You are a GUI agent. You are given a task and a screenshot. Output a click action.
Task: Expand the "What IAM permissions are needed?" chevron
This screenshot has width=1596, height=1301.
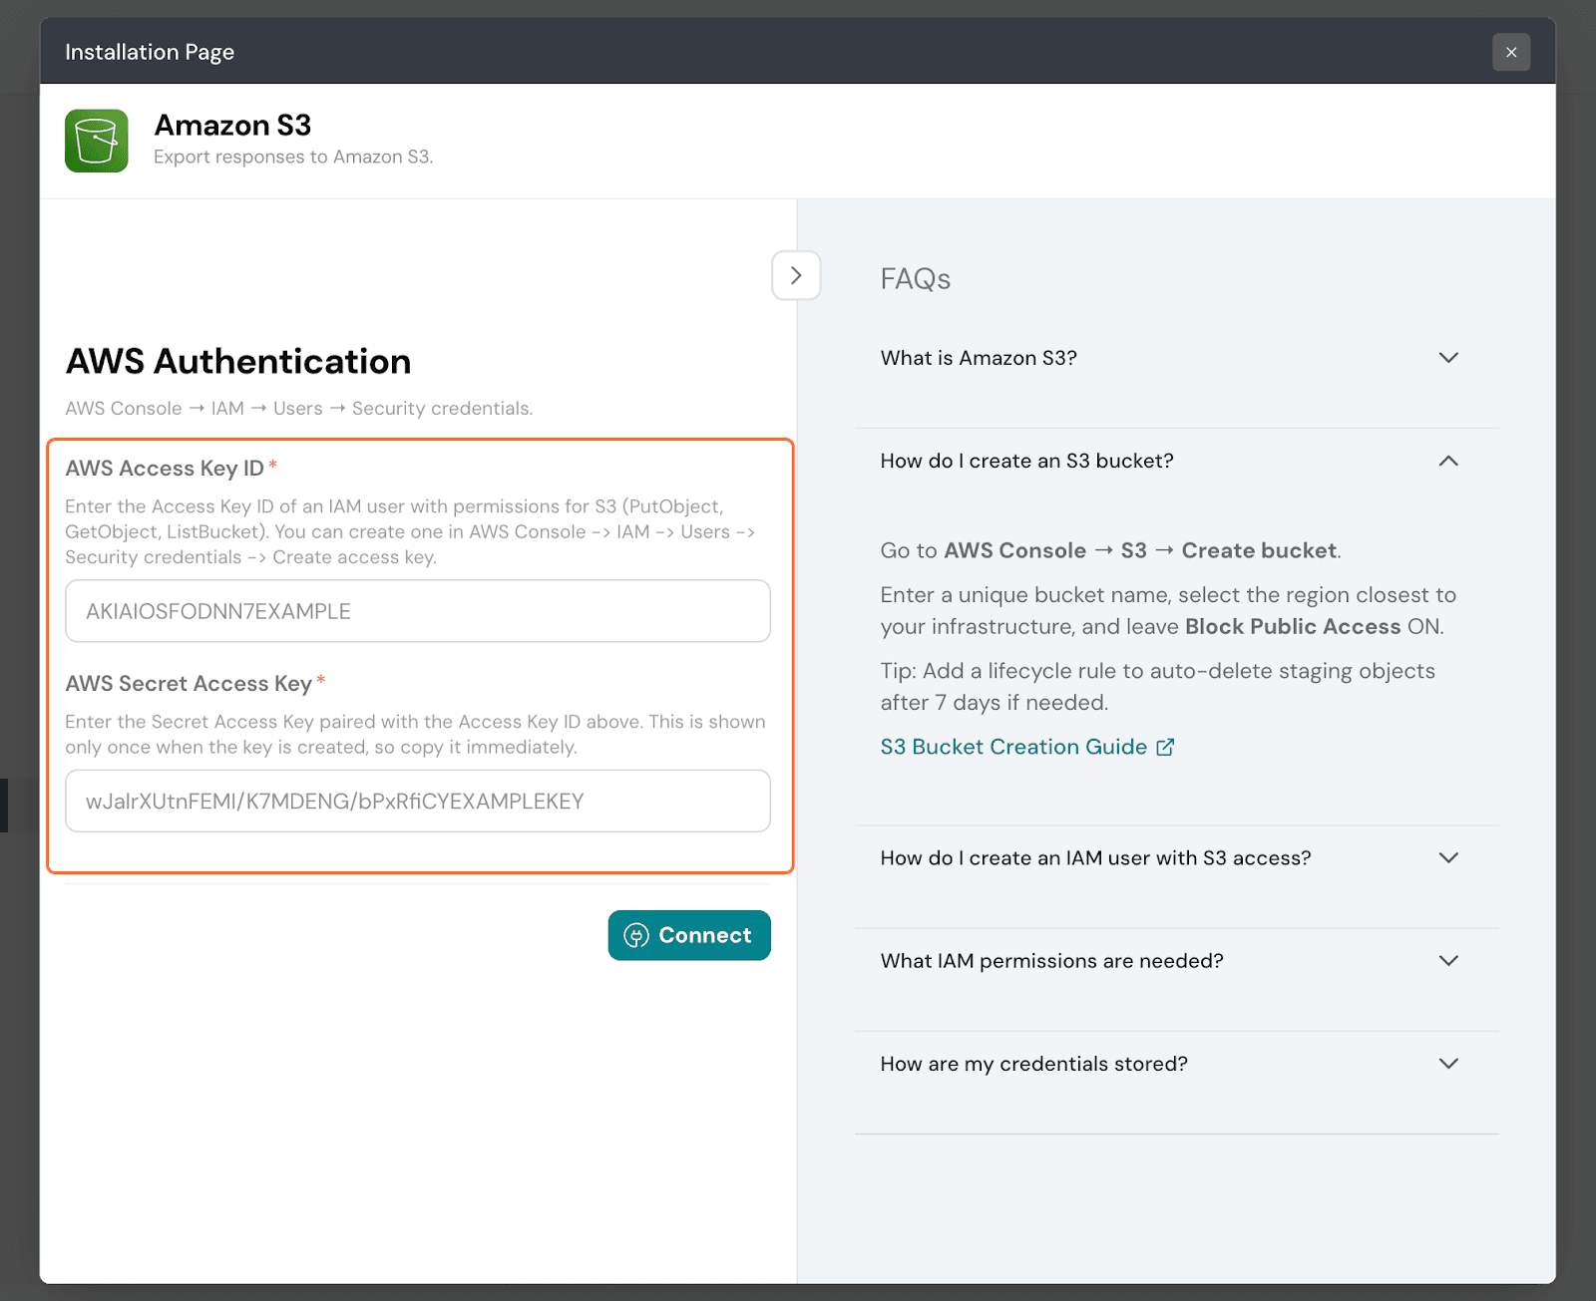1448,960
